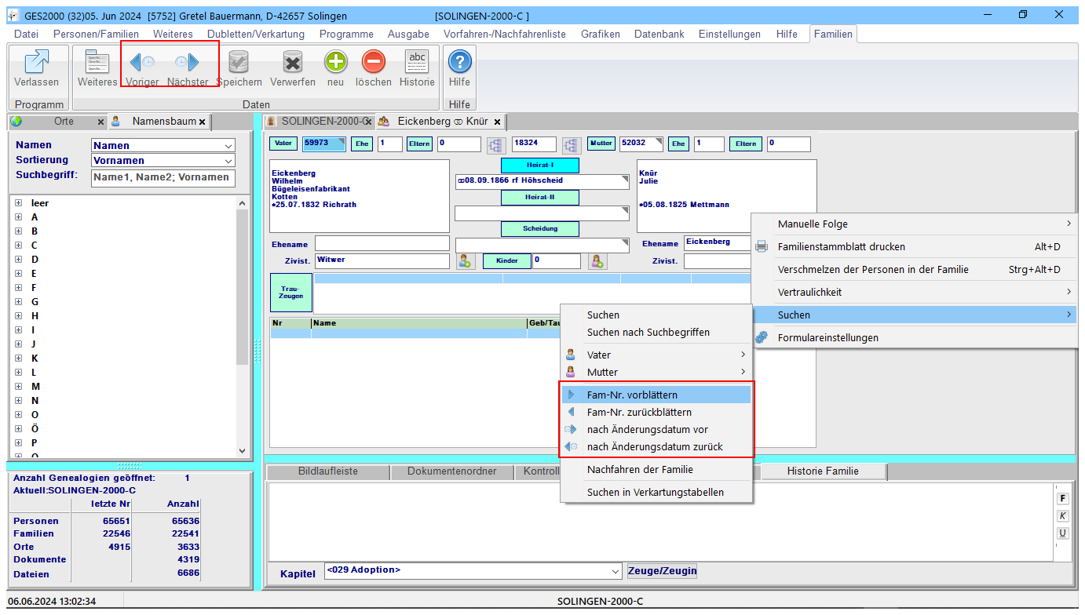The height and width of the screenshot is (615, 1085).
Task: Open the Dubletten/Verkartung menu
Action: [x=256, y=34]
